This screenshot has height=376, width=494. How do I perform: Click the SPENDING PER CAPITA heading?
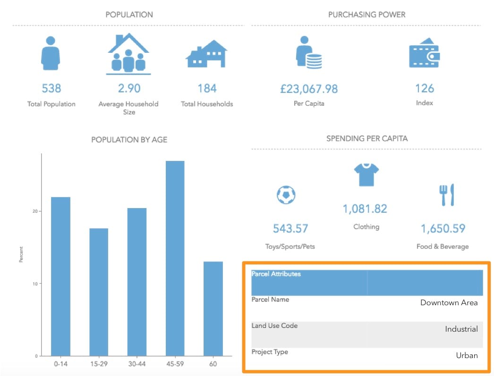[367, 139]
